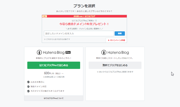This screenshot has width=180, height=107.
Task: Click the green はてなブログProではじめる button
Action: (x=54, y=65)
